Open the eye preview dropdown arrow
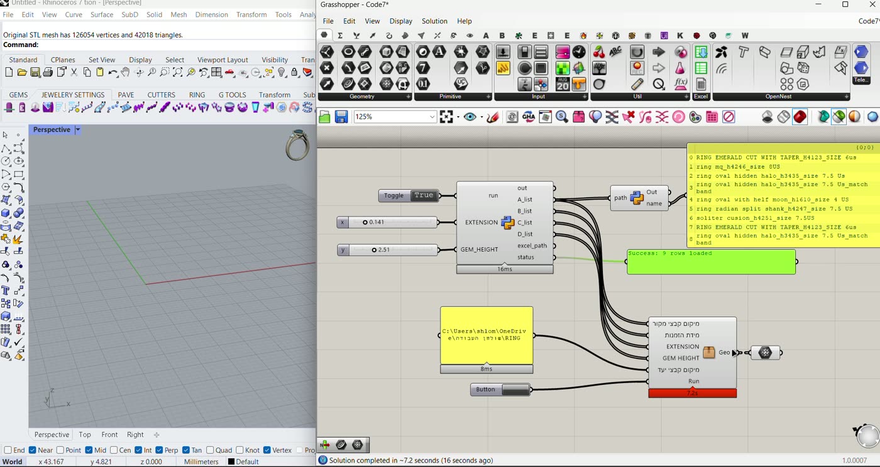Viewport: 880px width, 467px height. pos(481,117)
